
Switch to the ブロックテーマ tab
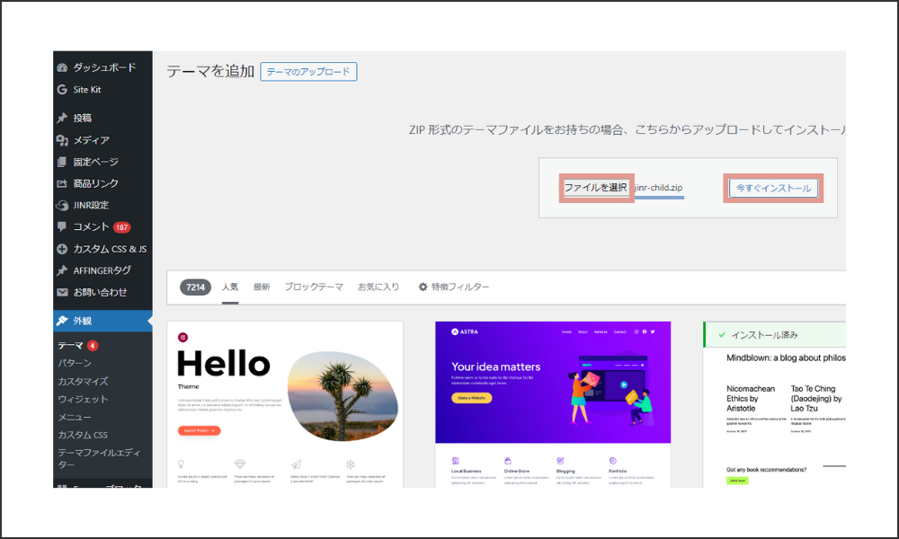pos(314,287)
